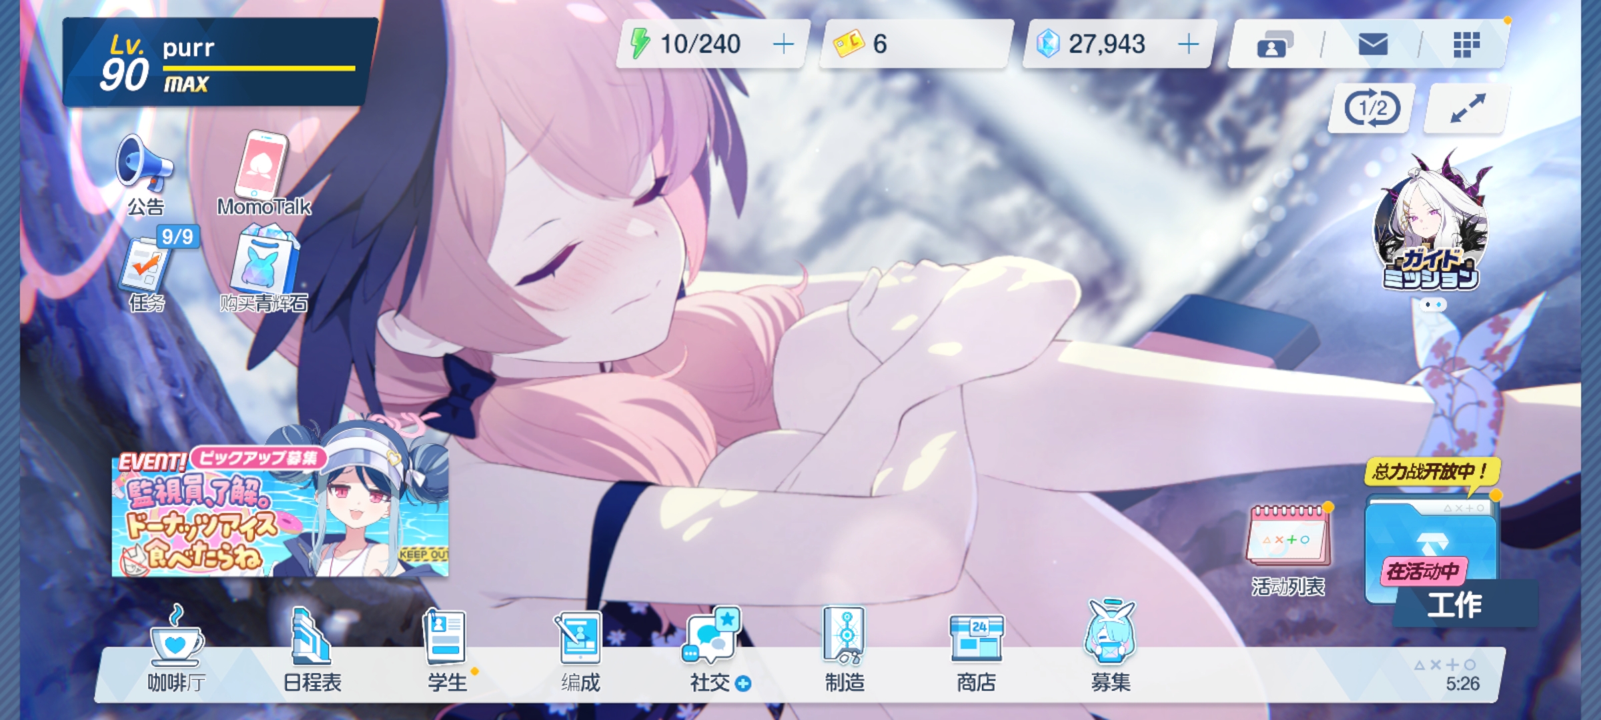
Task: Open the ガイドミッション guide mission icon
Action: pos(1432,222)
